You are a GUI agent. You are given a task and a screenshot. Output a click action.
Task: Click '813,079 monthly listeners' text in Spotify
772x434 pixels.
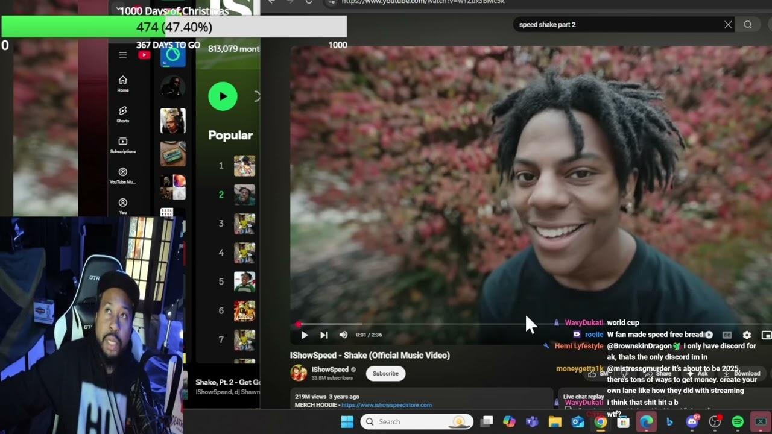click(234, 49)
